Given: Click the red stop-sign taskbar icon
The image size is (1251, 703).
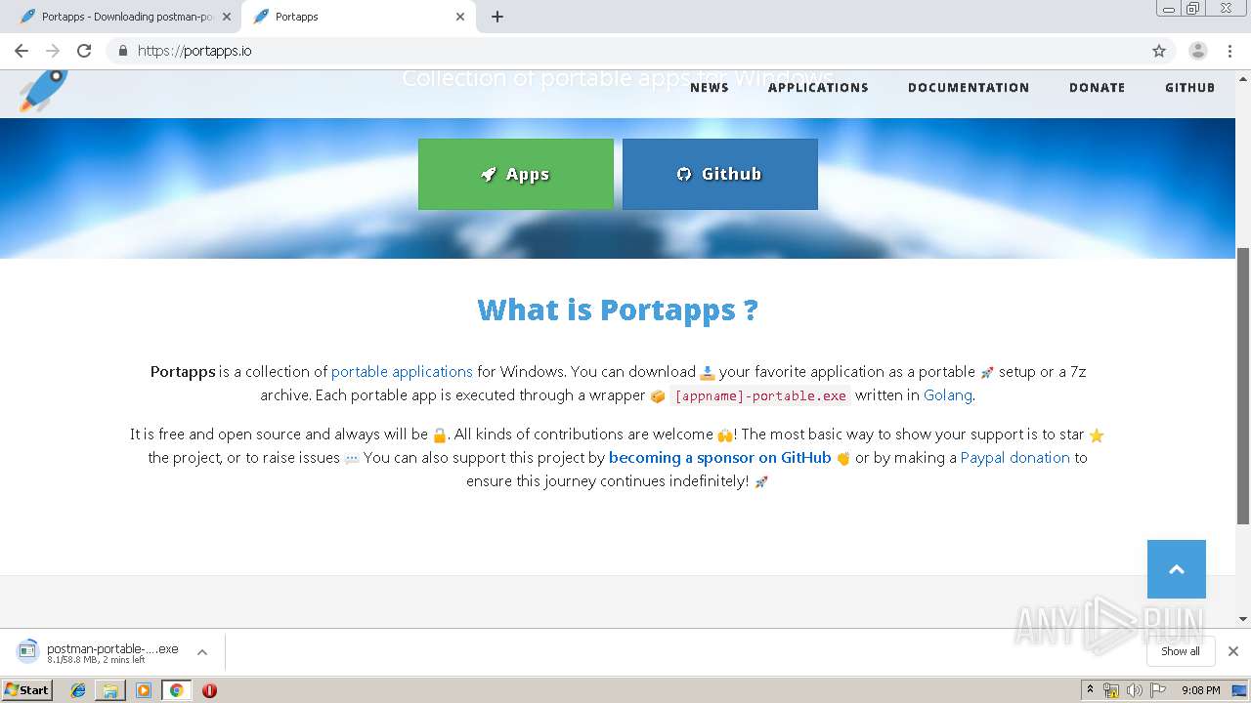Looking at the screenshot, I should point(209,690).
